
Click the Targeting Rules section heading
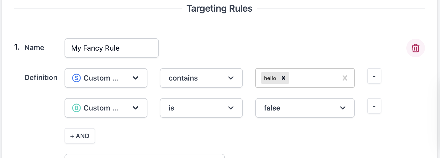click(x=219, y=9)
